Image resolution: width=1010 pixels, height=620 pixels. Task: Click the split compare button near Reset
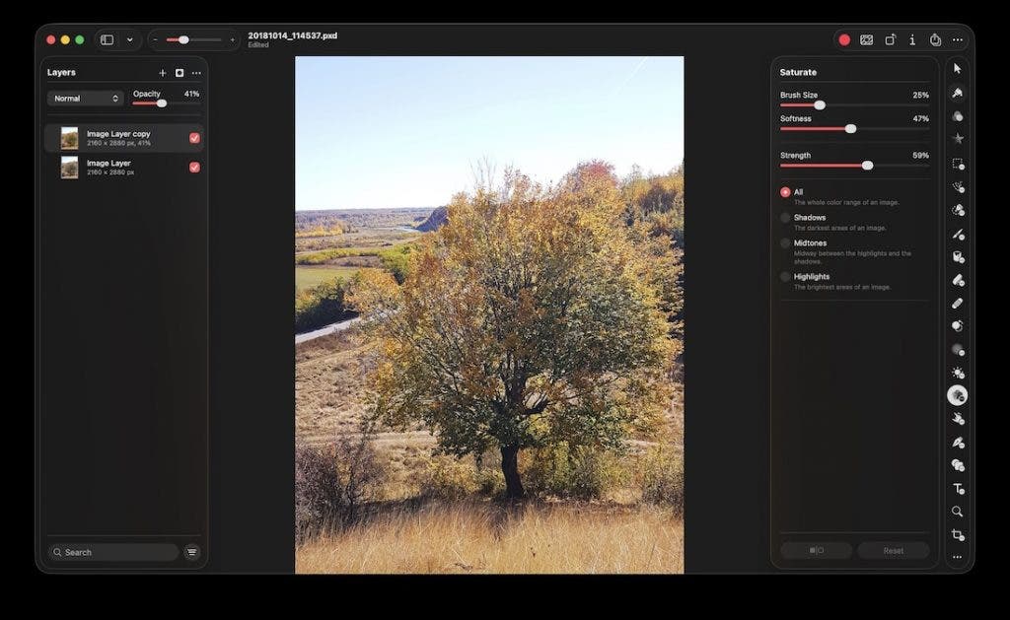pos(816,550)
